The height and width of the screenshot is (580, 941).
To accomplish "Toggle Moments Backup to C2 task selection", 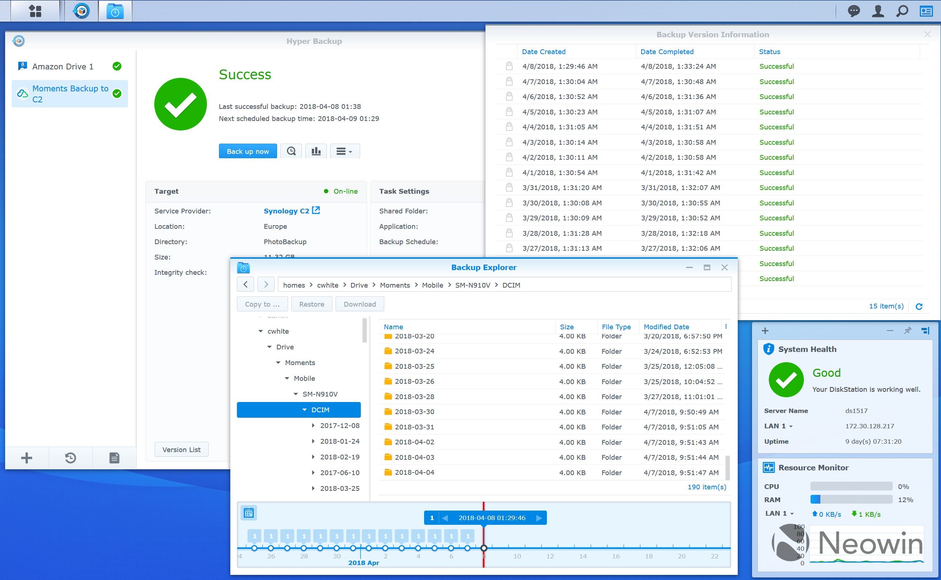I will click(70, 94).
